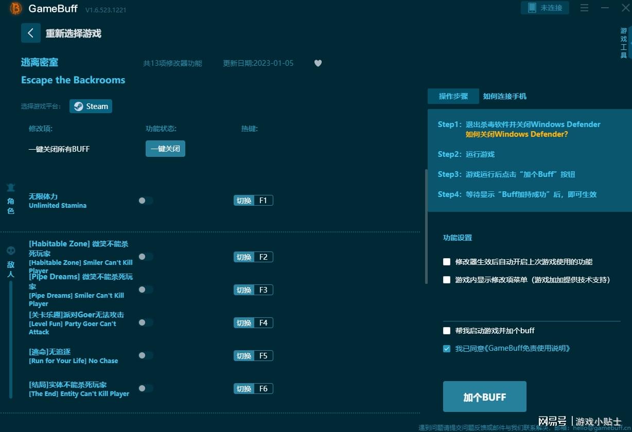Click update date 2023-01-05 text

(258, 63)
